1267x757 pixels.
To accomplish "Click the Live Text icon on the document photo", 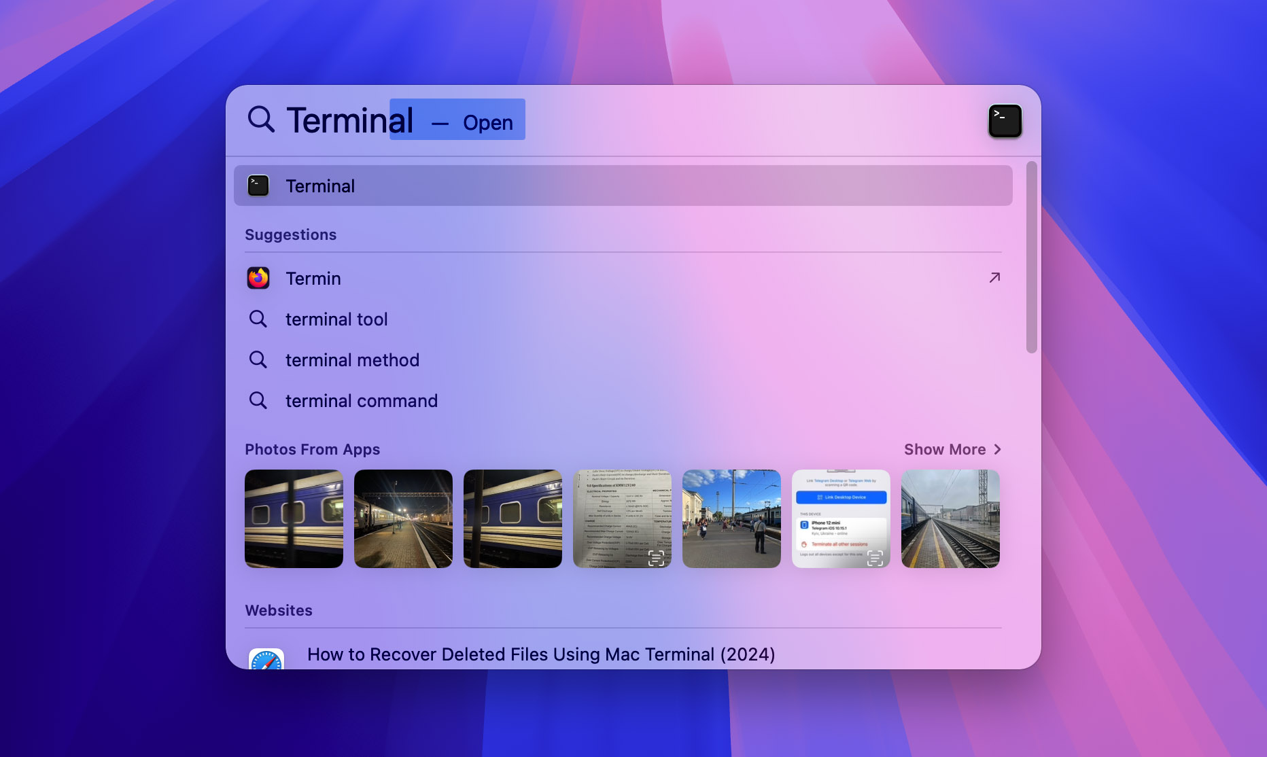I will (656, 558).
